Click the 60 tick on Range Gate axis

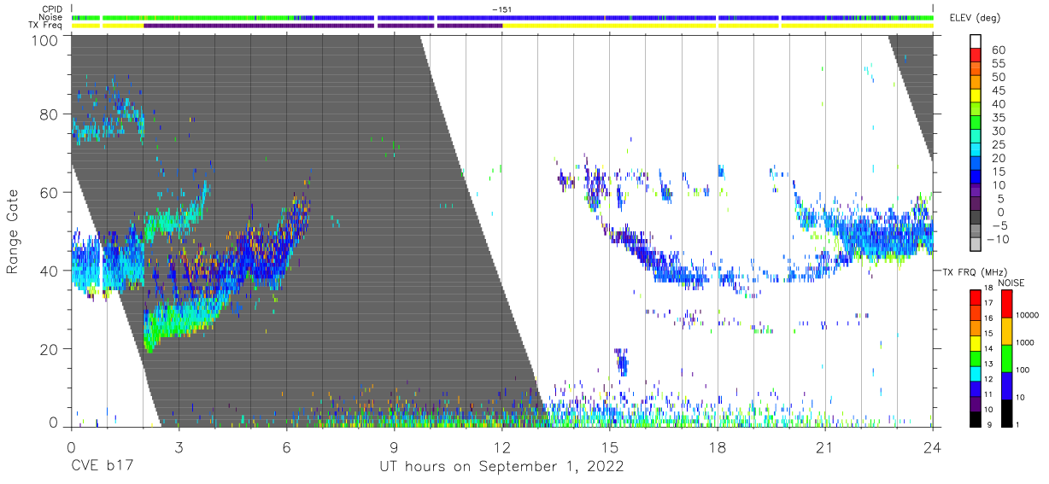(50, 192)
